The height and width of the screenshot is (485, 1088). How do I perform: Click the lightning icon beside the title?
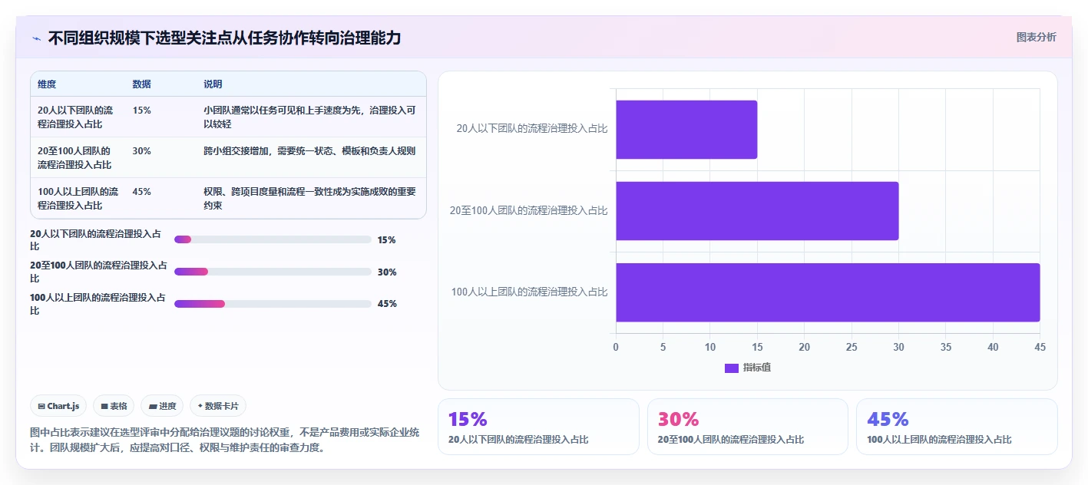click(x=36, y=38)
